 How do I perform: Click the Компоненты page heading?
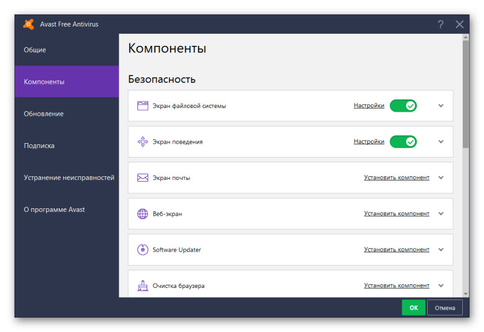[x=167, y=48]
